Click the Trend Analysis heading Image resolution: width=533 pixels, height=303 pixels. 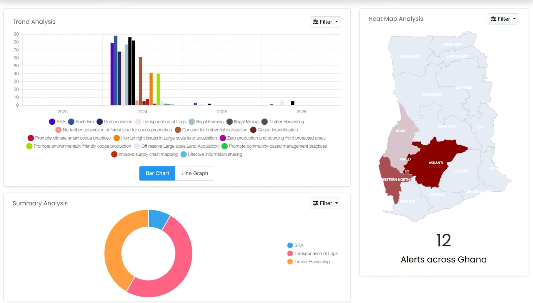pyautogui.click(x=34, y=22)
